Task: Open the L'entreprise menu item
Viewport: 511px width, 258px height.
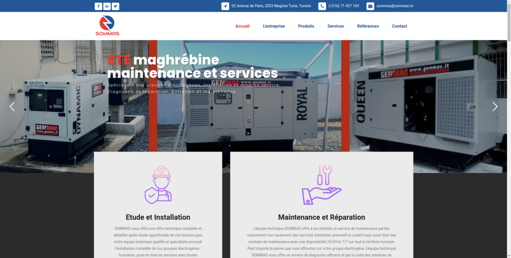Action: pos(274,26)
